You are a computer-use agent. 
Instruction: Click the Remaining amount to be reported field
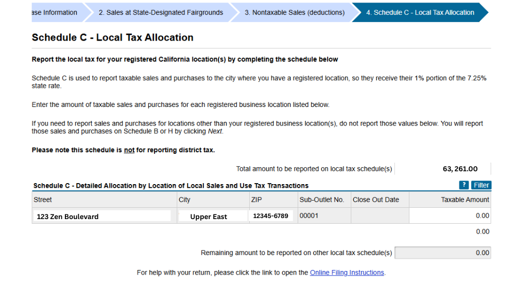pyautogui.click(x=442, y=253)
